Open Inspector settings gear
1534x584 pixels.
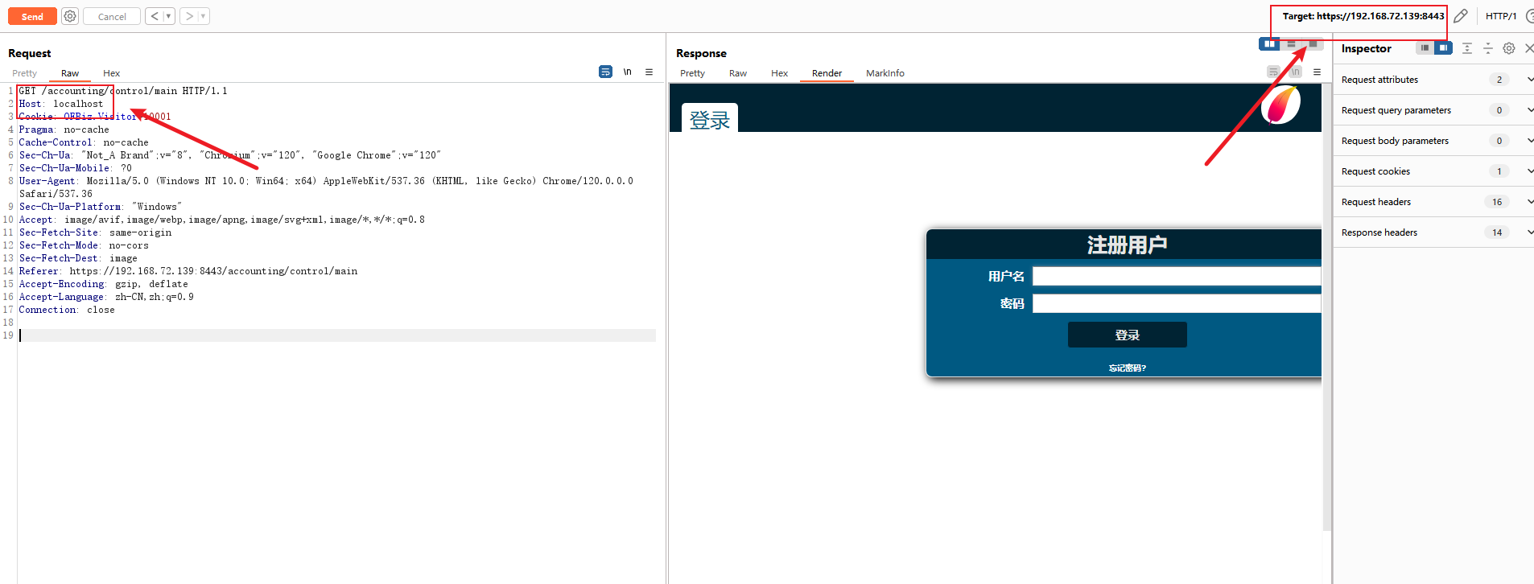(x=1509, y=48)
